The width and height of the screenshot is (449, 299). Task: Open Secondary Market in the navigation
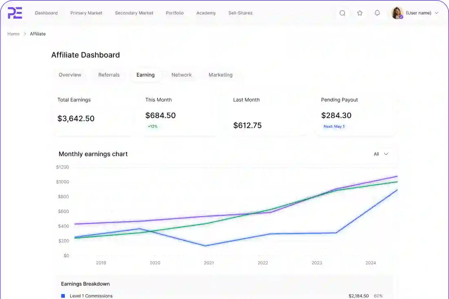click(x=134, y=13)
